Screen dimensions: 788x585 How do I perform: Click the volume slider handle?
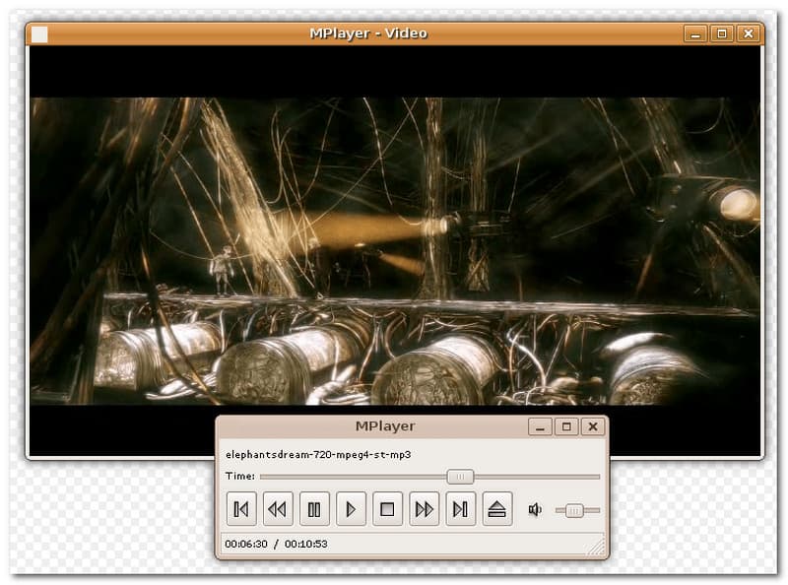(x=574, y=509)
